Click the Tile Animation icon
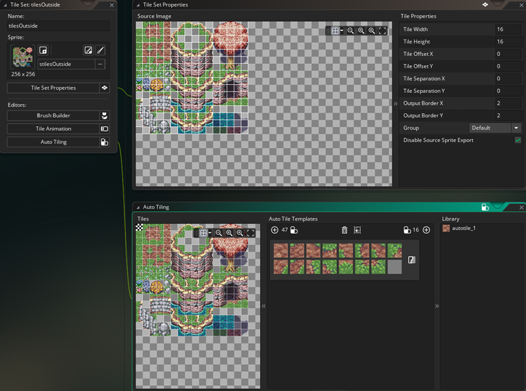 [x=105, y=129]
